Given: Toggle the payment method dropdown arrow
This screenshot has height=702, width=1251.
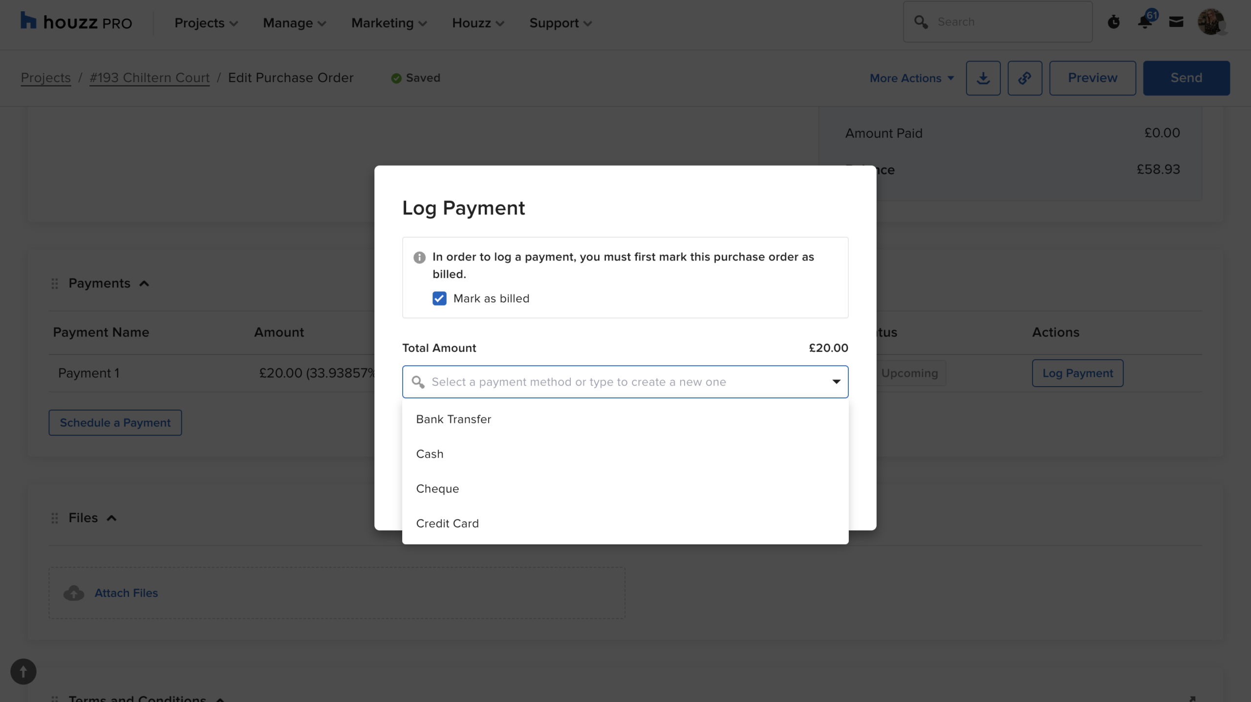Looking at the screenshot, I should (x=836, y=382).
